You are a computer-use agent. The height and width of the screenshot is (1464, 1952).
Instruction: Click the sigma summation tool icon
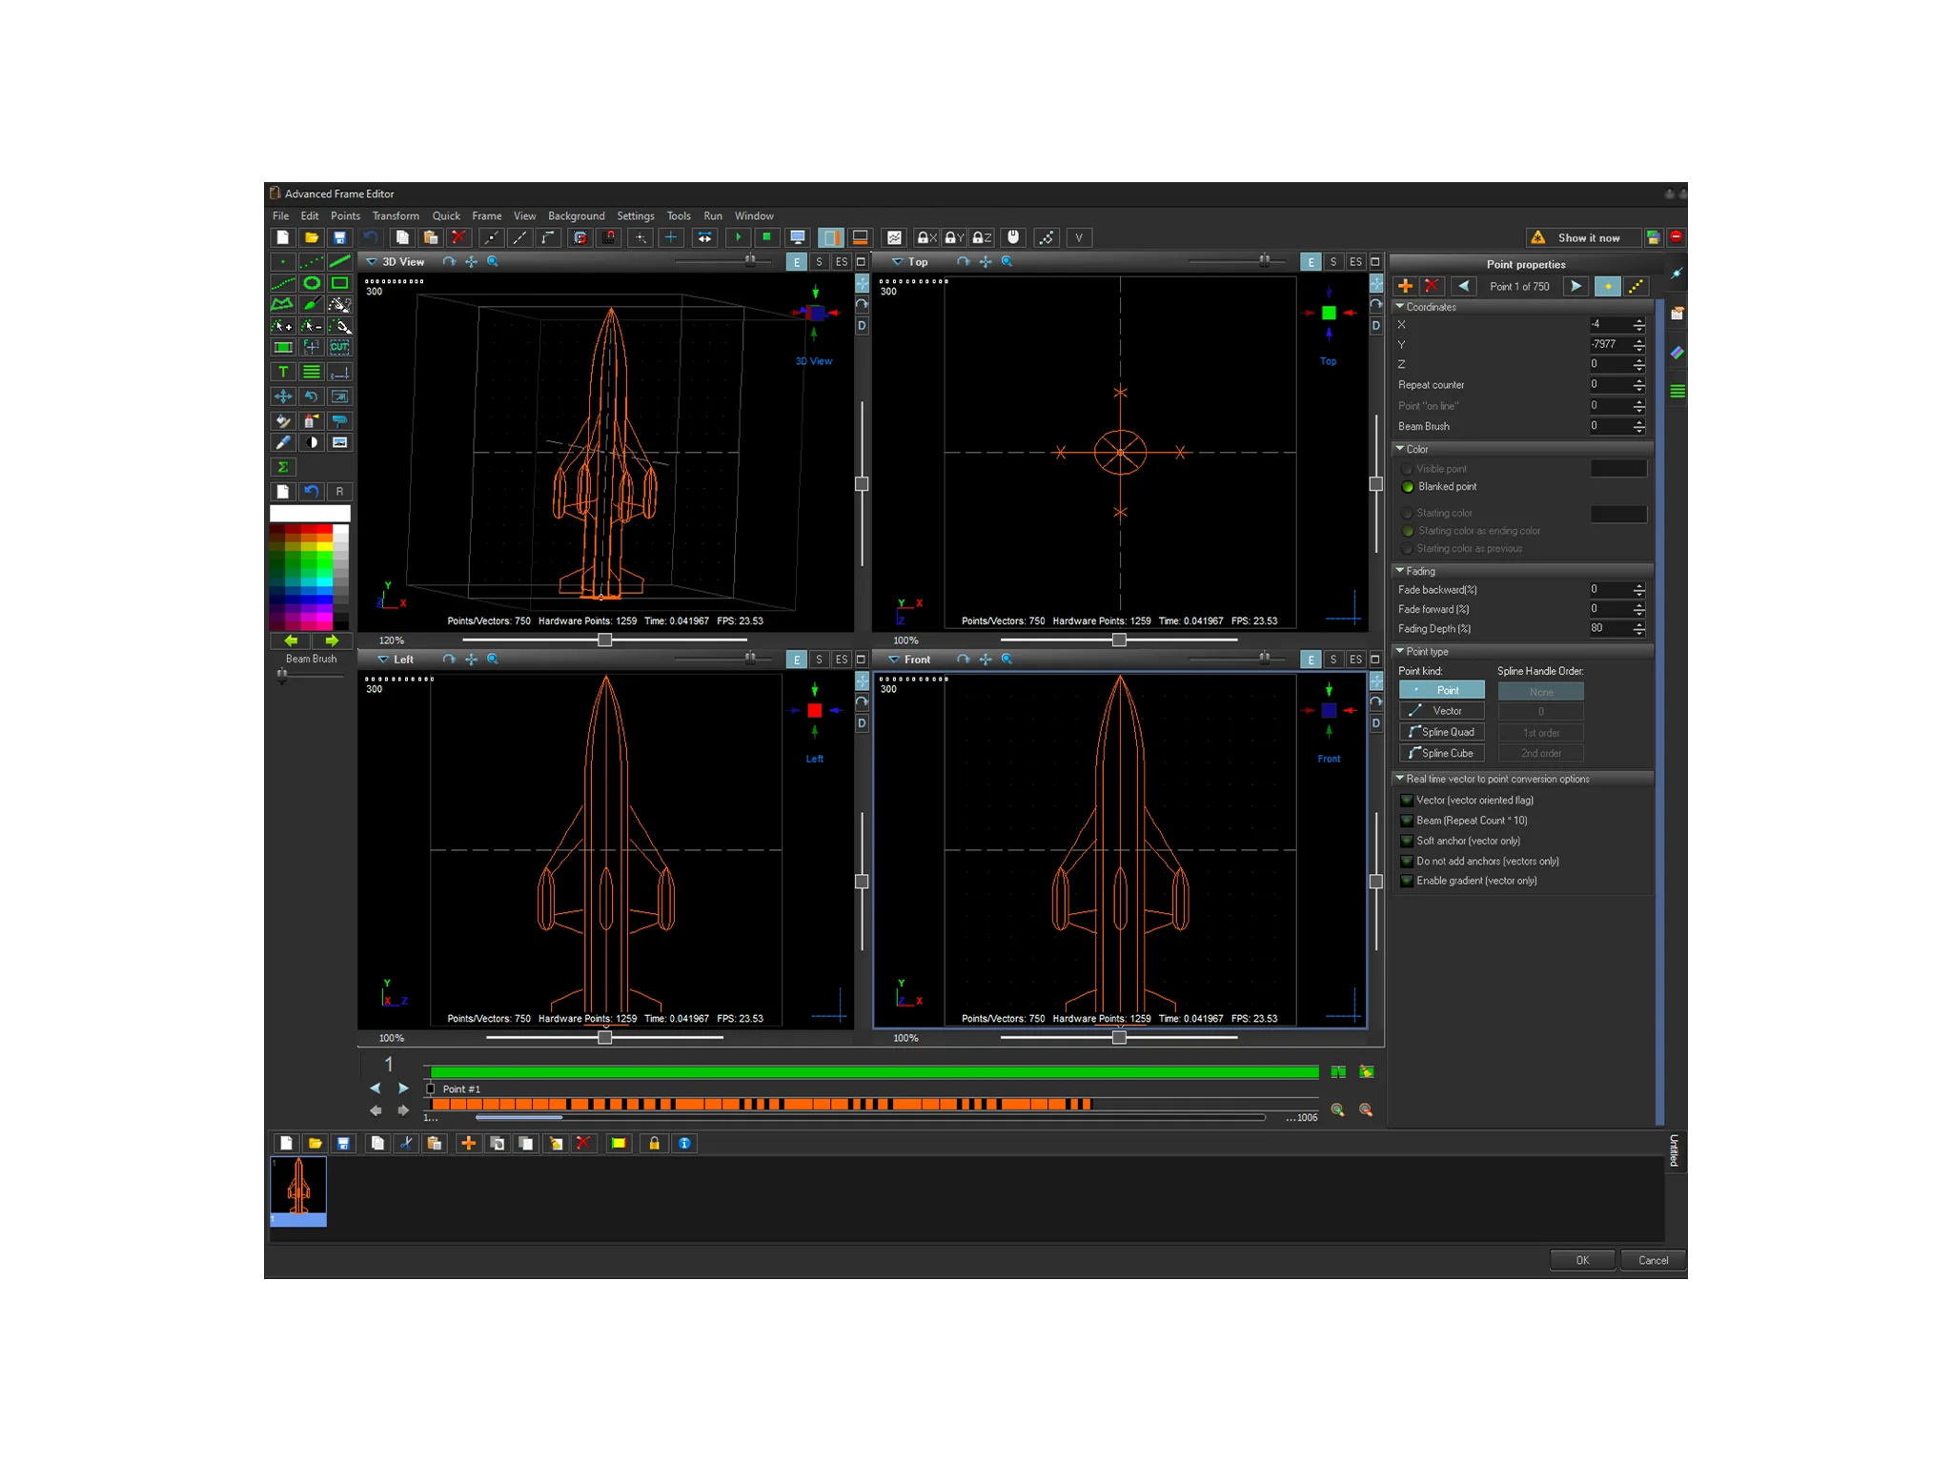(283, 467)
